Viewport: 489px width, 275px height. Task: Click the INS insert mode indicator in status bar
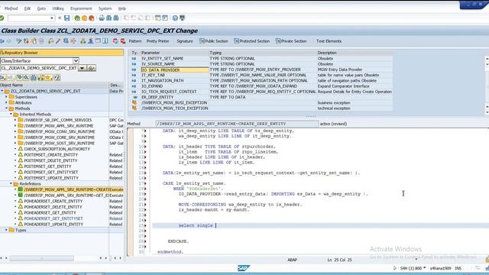pos(458,268)
